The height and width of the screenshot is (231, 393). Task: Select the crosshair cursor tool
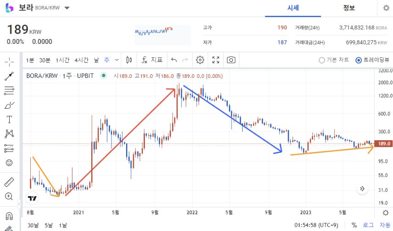tap(9, 61)
